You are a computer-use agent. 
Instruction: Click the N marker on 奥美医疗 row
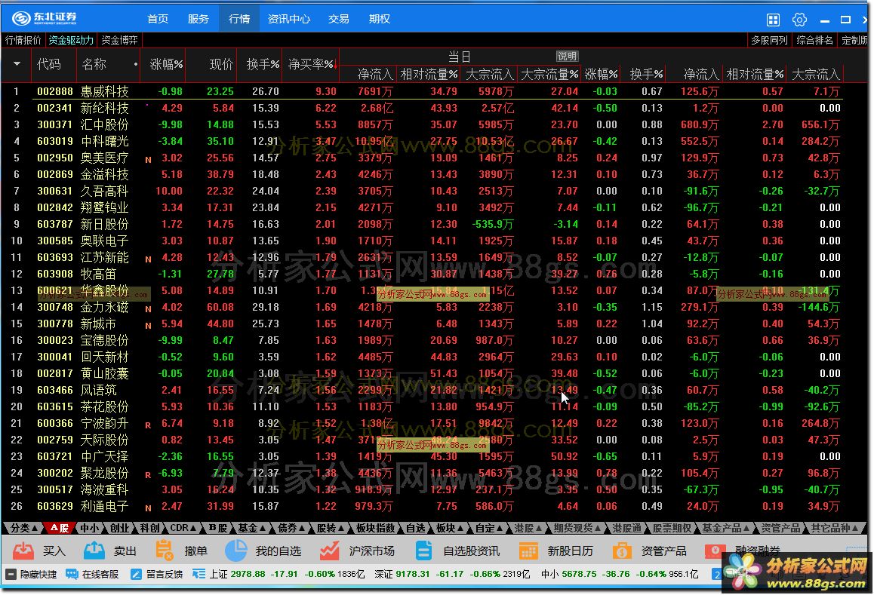tap(148, 159)
